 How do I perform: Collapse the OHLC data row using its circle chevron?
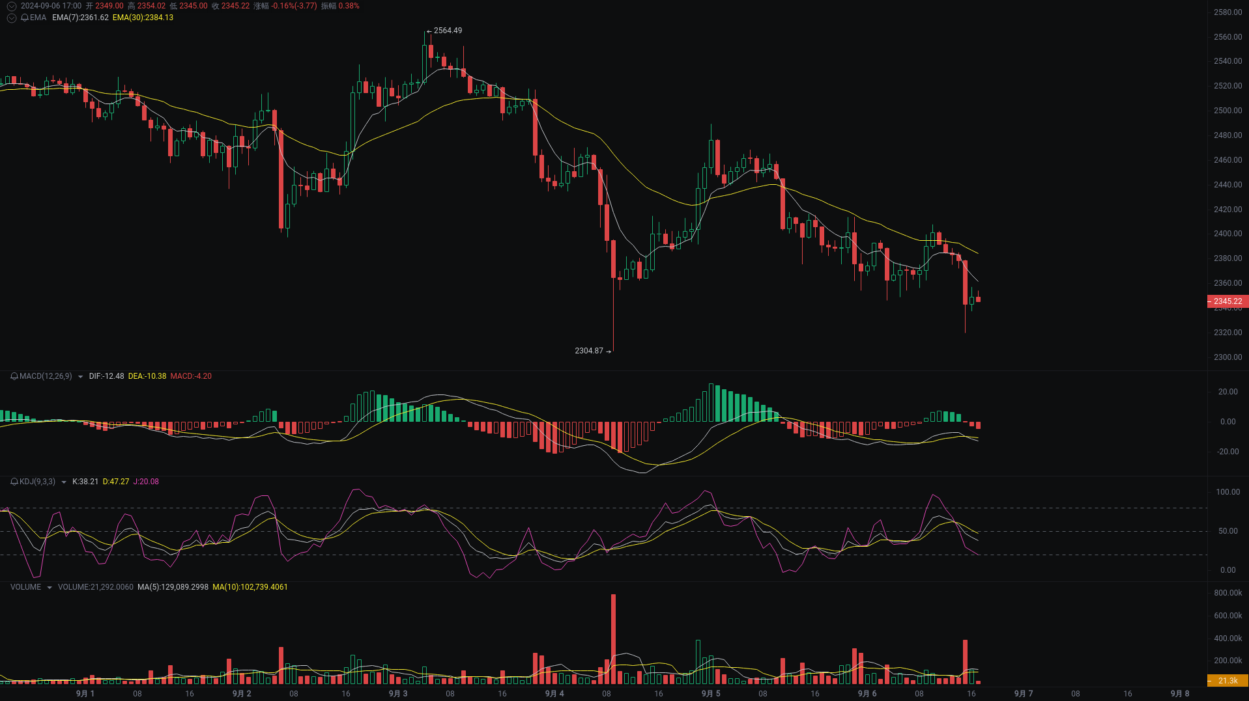click(x=11, y=5)
